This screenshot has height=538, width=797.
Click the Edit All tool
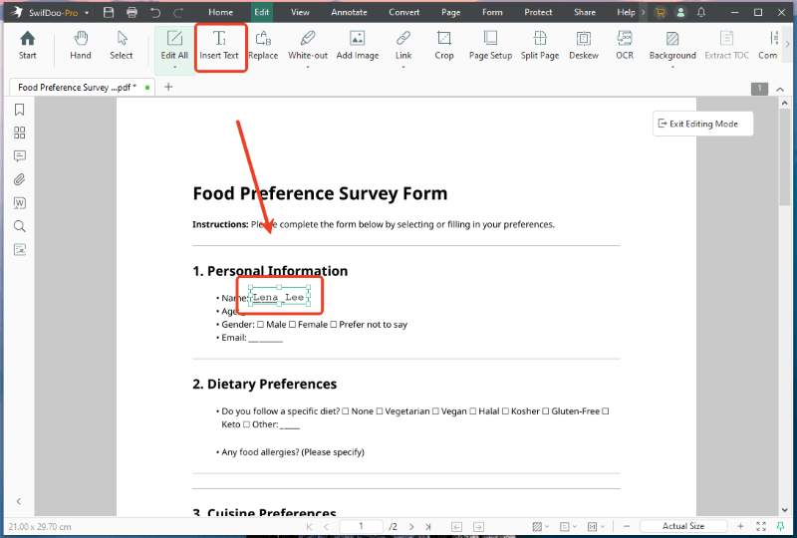point(174,45)
